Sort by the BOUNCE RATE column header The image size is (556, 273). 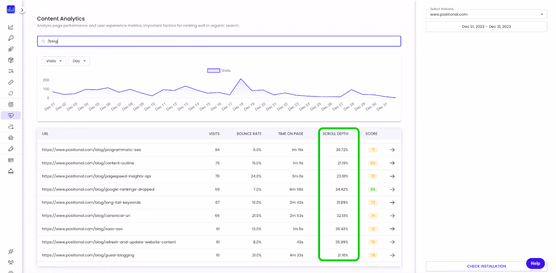[249, 134]
